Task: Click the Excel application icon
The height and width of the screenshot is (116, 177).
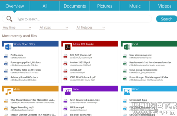Action: (x=127, y=47)
